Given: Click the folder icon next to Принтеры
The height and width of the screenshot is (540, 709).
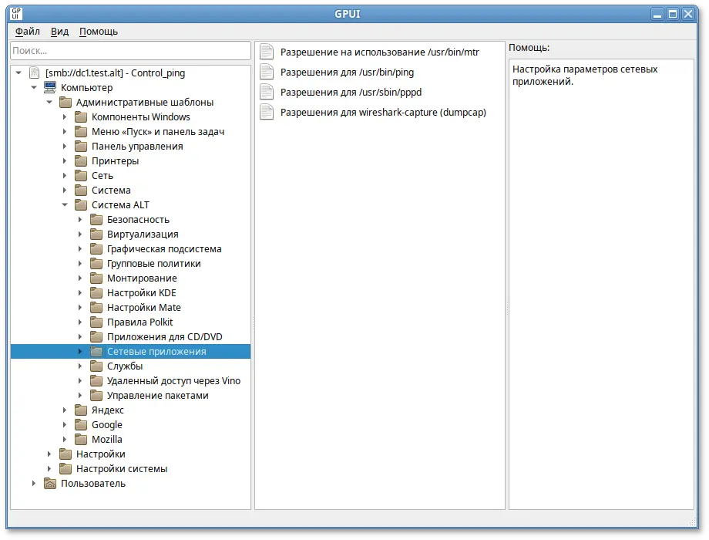Looking at the screenshot, I should (81, 161).
